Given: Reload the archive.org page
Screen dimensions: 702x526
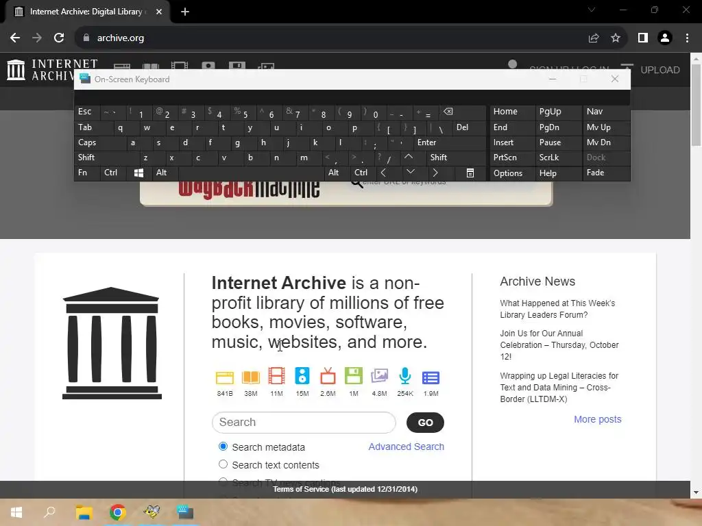Looking at the screenshot, I should (59, 38).
